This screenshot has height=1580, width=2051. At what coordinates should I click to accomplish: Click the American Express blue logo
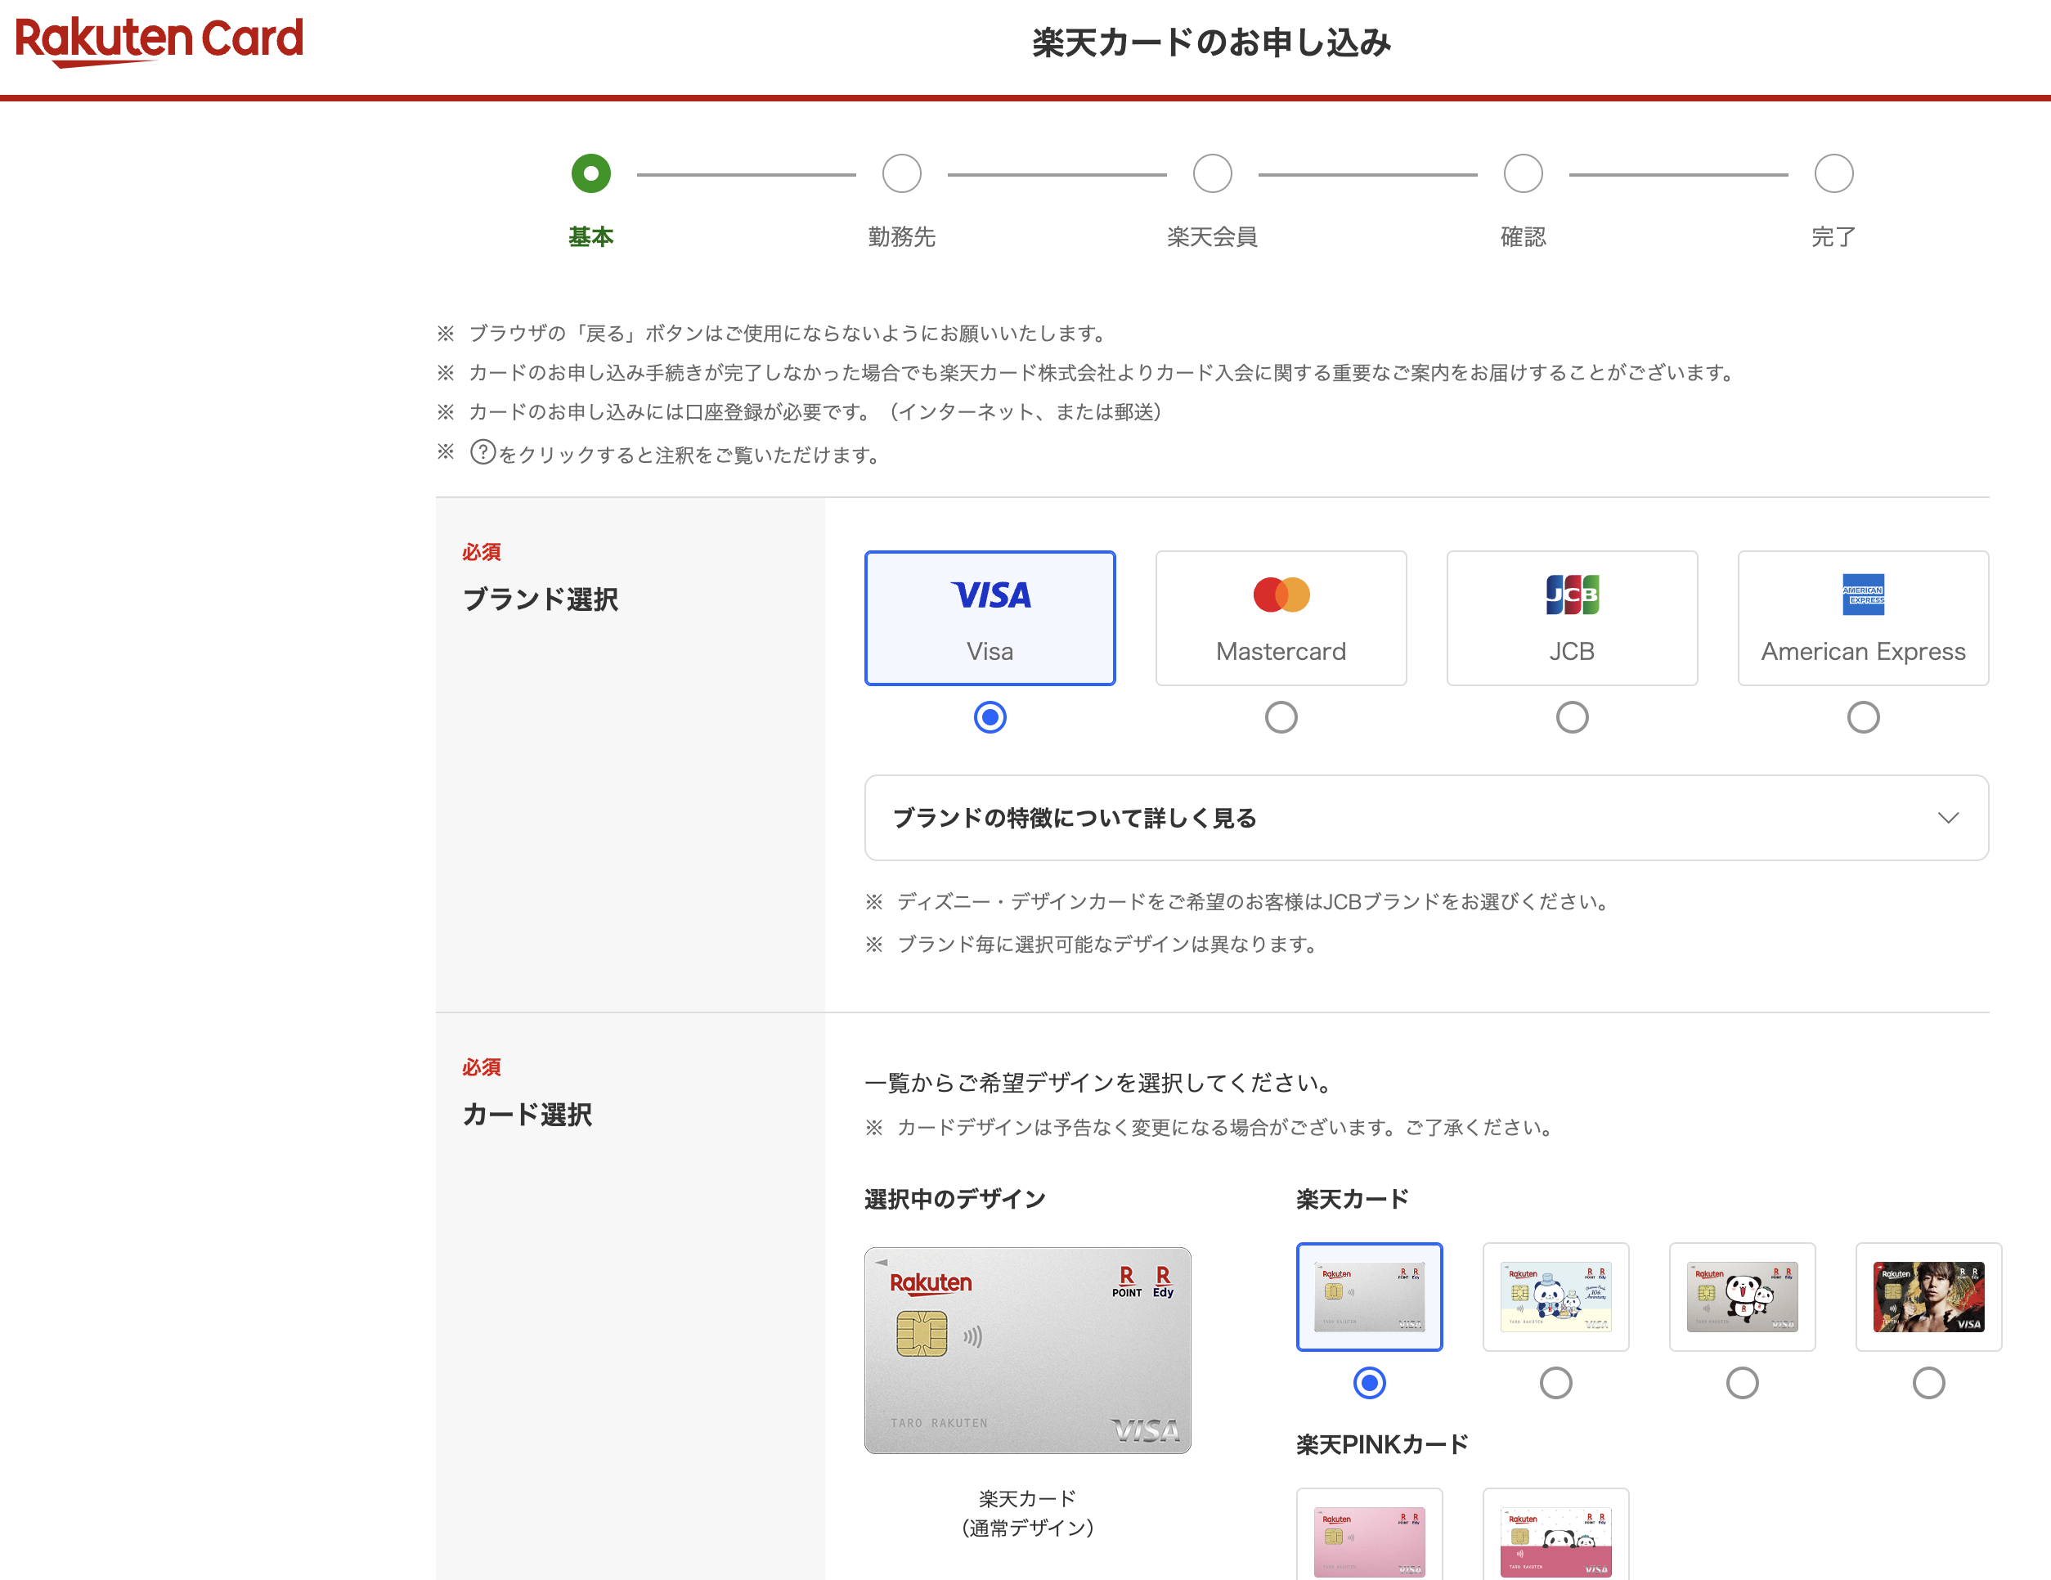(1863, 595)
